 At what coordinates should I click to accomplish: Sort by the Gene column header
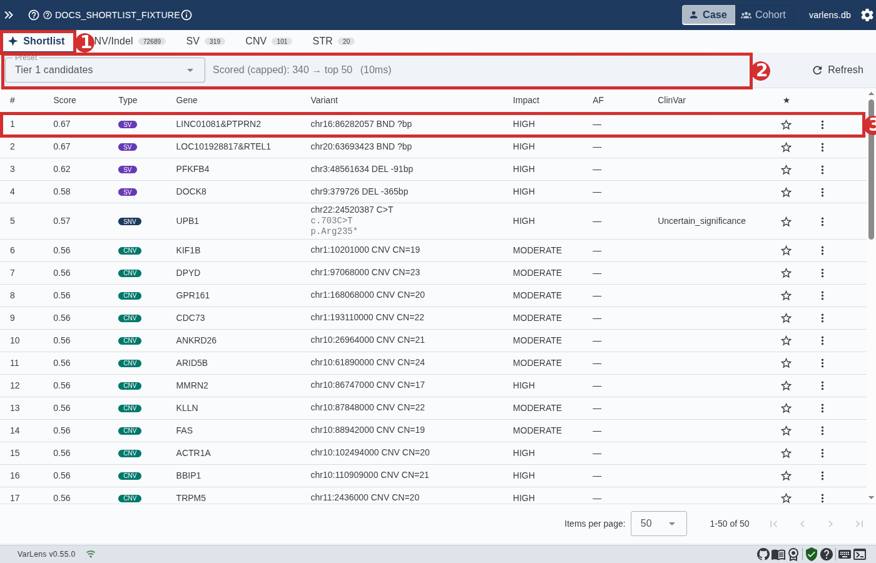click(186, 100)
